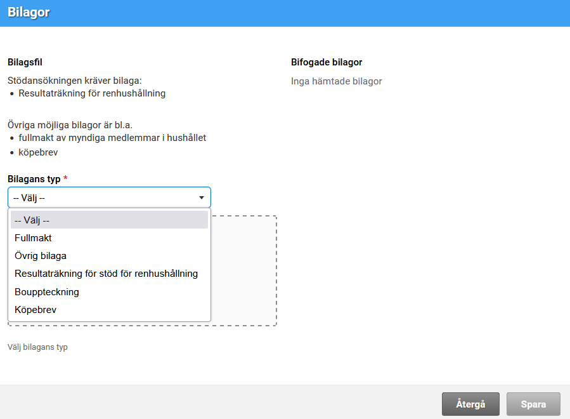Click the fullmakt av myndiga medlemmar bullet
The image size is (570, 419).
point(112,137)
